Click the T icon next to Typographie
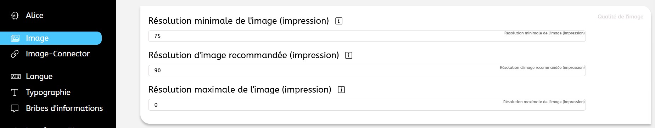This screenshot has width=655, height=128. 15,93
